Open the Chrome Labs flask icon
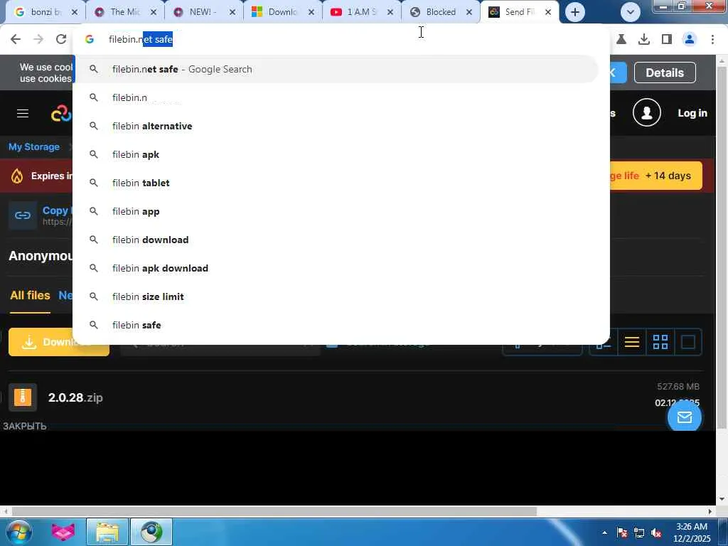Screen dimensions: 728x546 621,40
